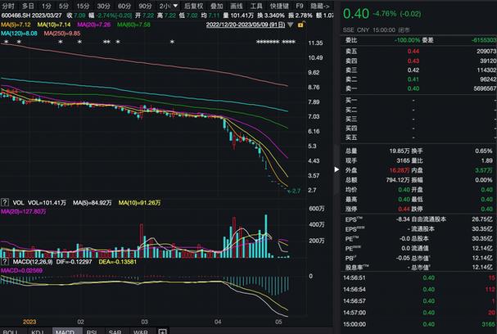Select the 卖二 ask row at 0.41
The image size is (497, 334).
(419, 79)
